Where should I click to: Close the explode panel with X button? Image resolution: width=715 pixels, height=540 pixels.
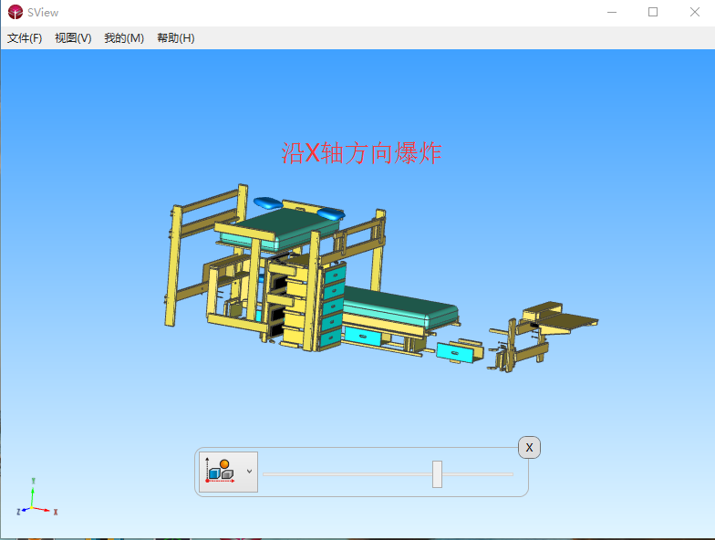point(529,447)
